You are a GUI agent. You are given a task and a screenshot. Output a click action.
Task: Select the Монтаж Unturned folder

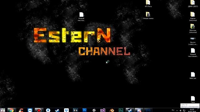[x=193, y=28]
